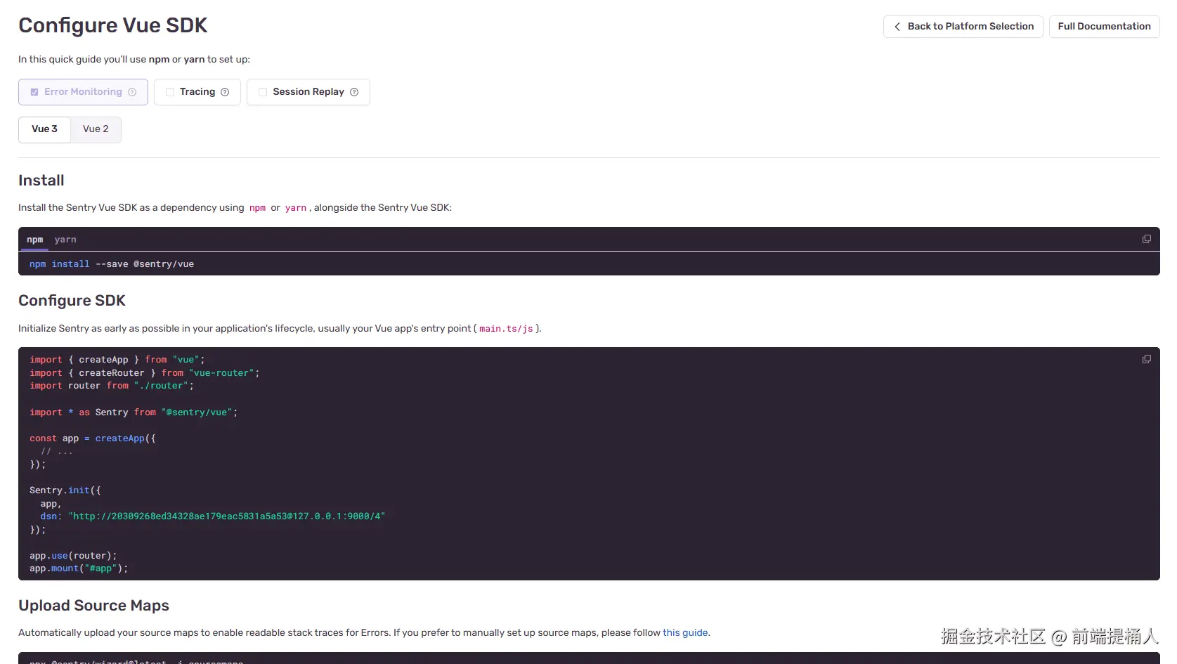
Task: Enable the Session Replay checkbox
Action: [263, 92]
